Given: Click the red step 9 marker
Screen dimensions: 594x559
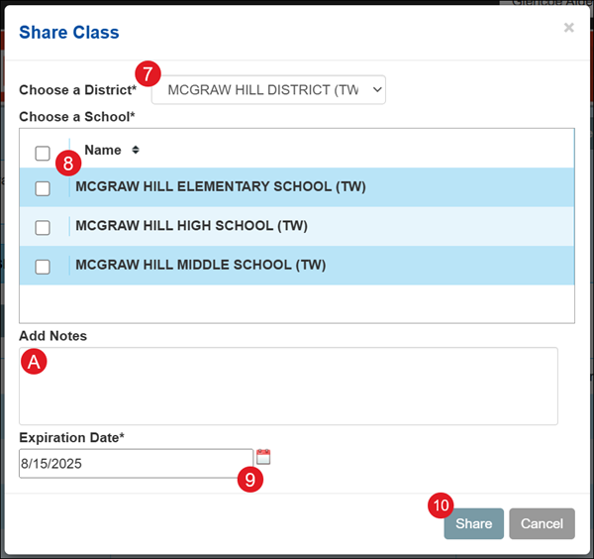Looking at the screenshot, I should (x=249, y=480).
